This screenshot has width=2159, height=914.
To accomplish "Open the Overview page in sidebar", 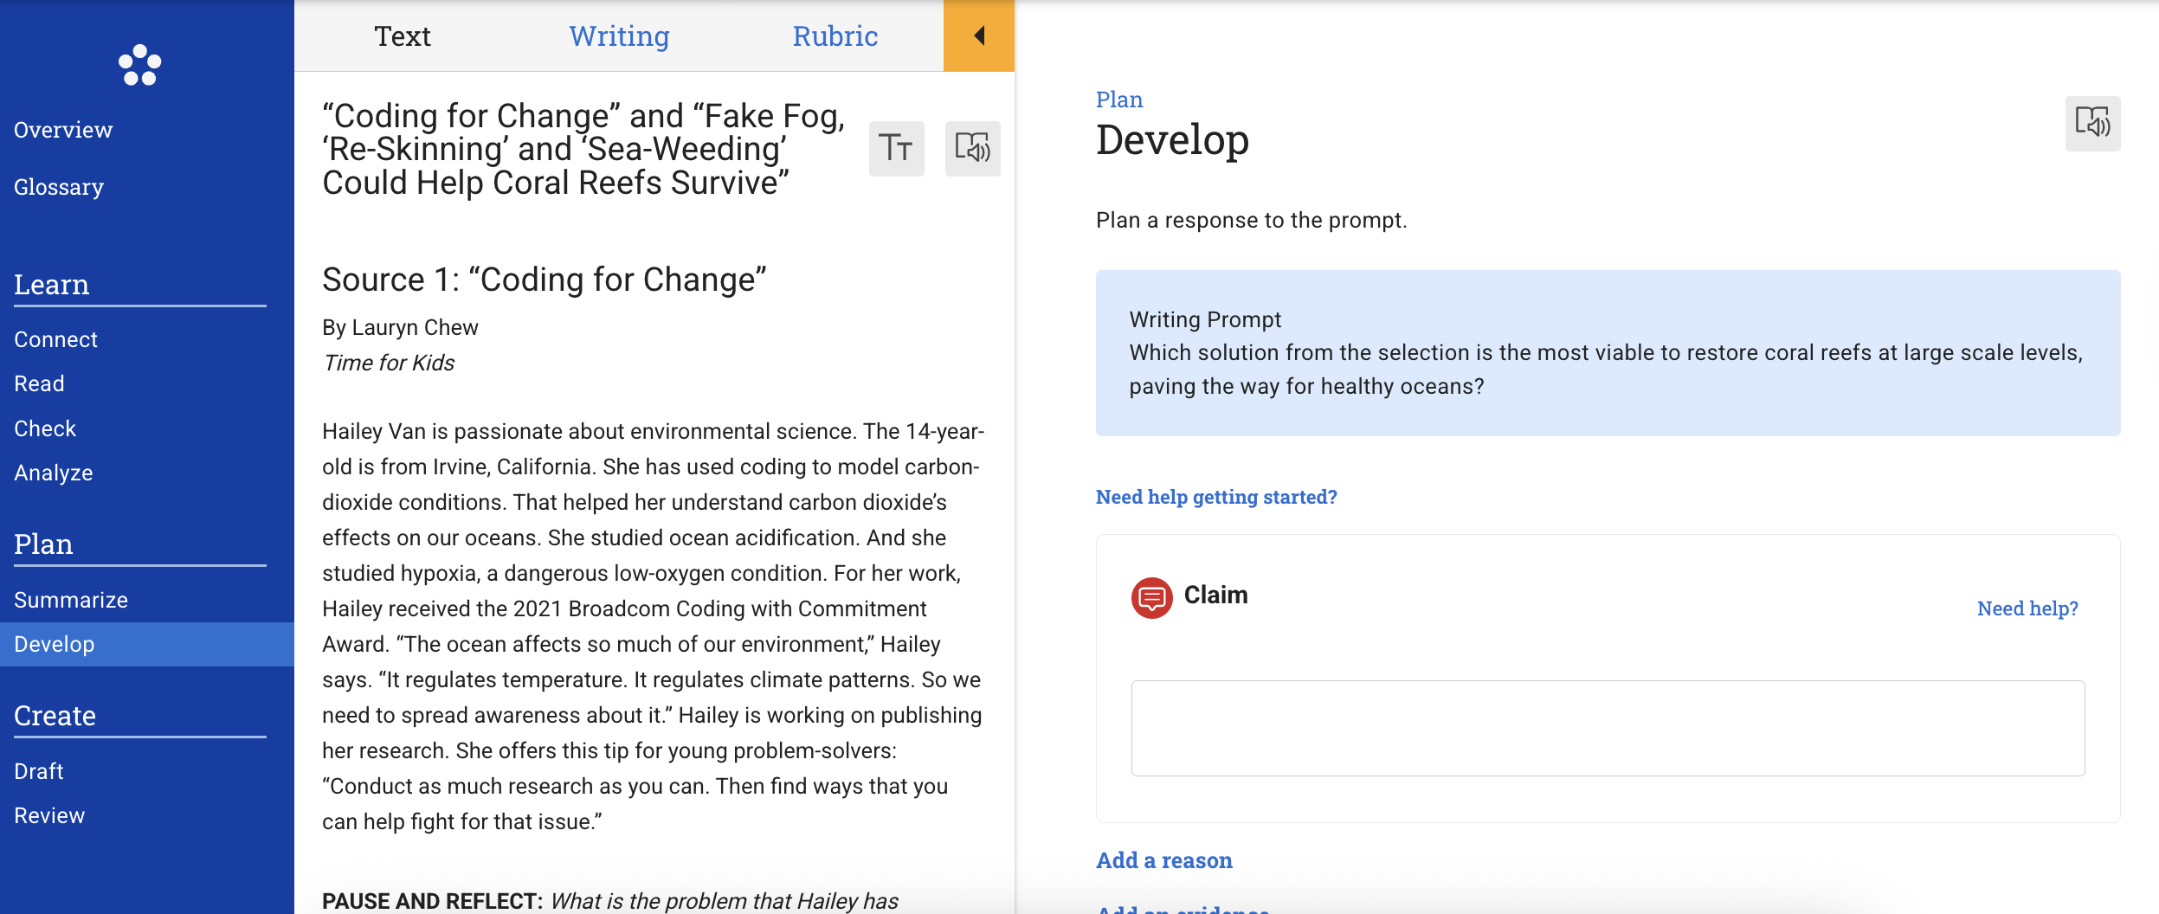I will pos(63,130).
